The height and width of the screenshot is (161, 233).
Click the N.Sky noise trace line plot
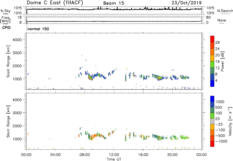[114, 9]
